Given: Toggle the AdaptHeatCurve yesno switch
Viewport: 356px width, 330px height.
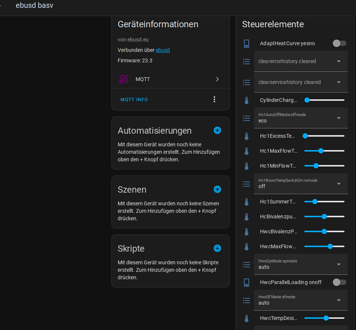Looking at the screenshot, I should click(339, 43).
